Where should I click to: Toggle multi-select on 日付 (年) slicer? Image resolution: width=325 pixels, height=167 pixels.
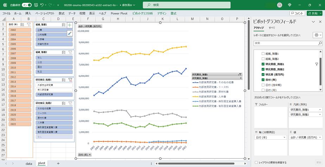tap(23, 25)
